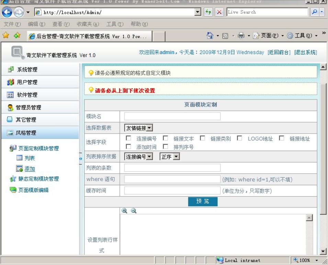
Task: Click the 软件管理 sidebar icon
Action: tap(10, 95)
